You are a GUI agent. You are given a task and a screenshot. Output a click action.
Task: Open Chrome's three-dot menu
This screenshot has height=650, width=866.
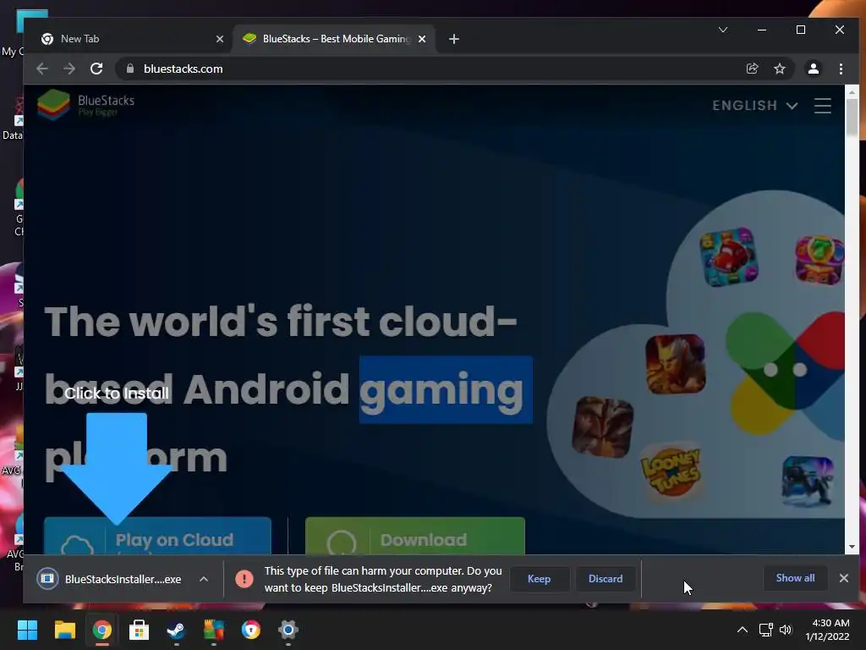coord(841,69)
